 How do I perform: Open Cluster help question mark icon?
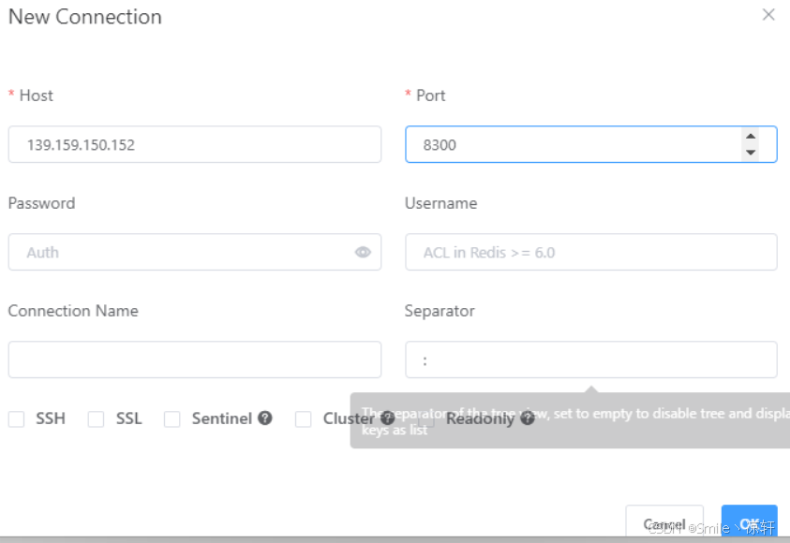point(387,418)
